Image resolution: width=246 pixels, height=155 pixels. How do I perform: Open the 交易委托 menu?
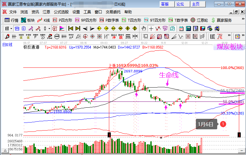pos(113,12)
